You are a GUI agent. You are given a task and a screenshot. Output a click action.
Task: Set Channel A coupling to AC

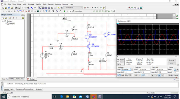(x=136, y=75)
